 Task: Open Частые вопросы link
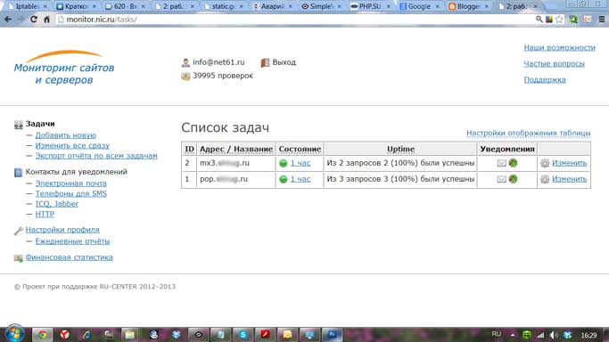click(554, 64)
